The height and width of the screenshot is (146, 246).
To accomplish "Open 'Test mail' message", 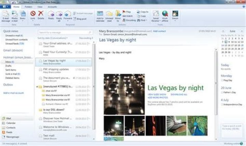I will pyautogui.click(x=64, y=137).
